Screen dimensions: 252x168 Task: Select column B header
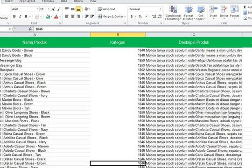tap(118, 35)
